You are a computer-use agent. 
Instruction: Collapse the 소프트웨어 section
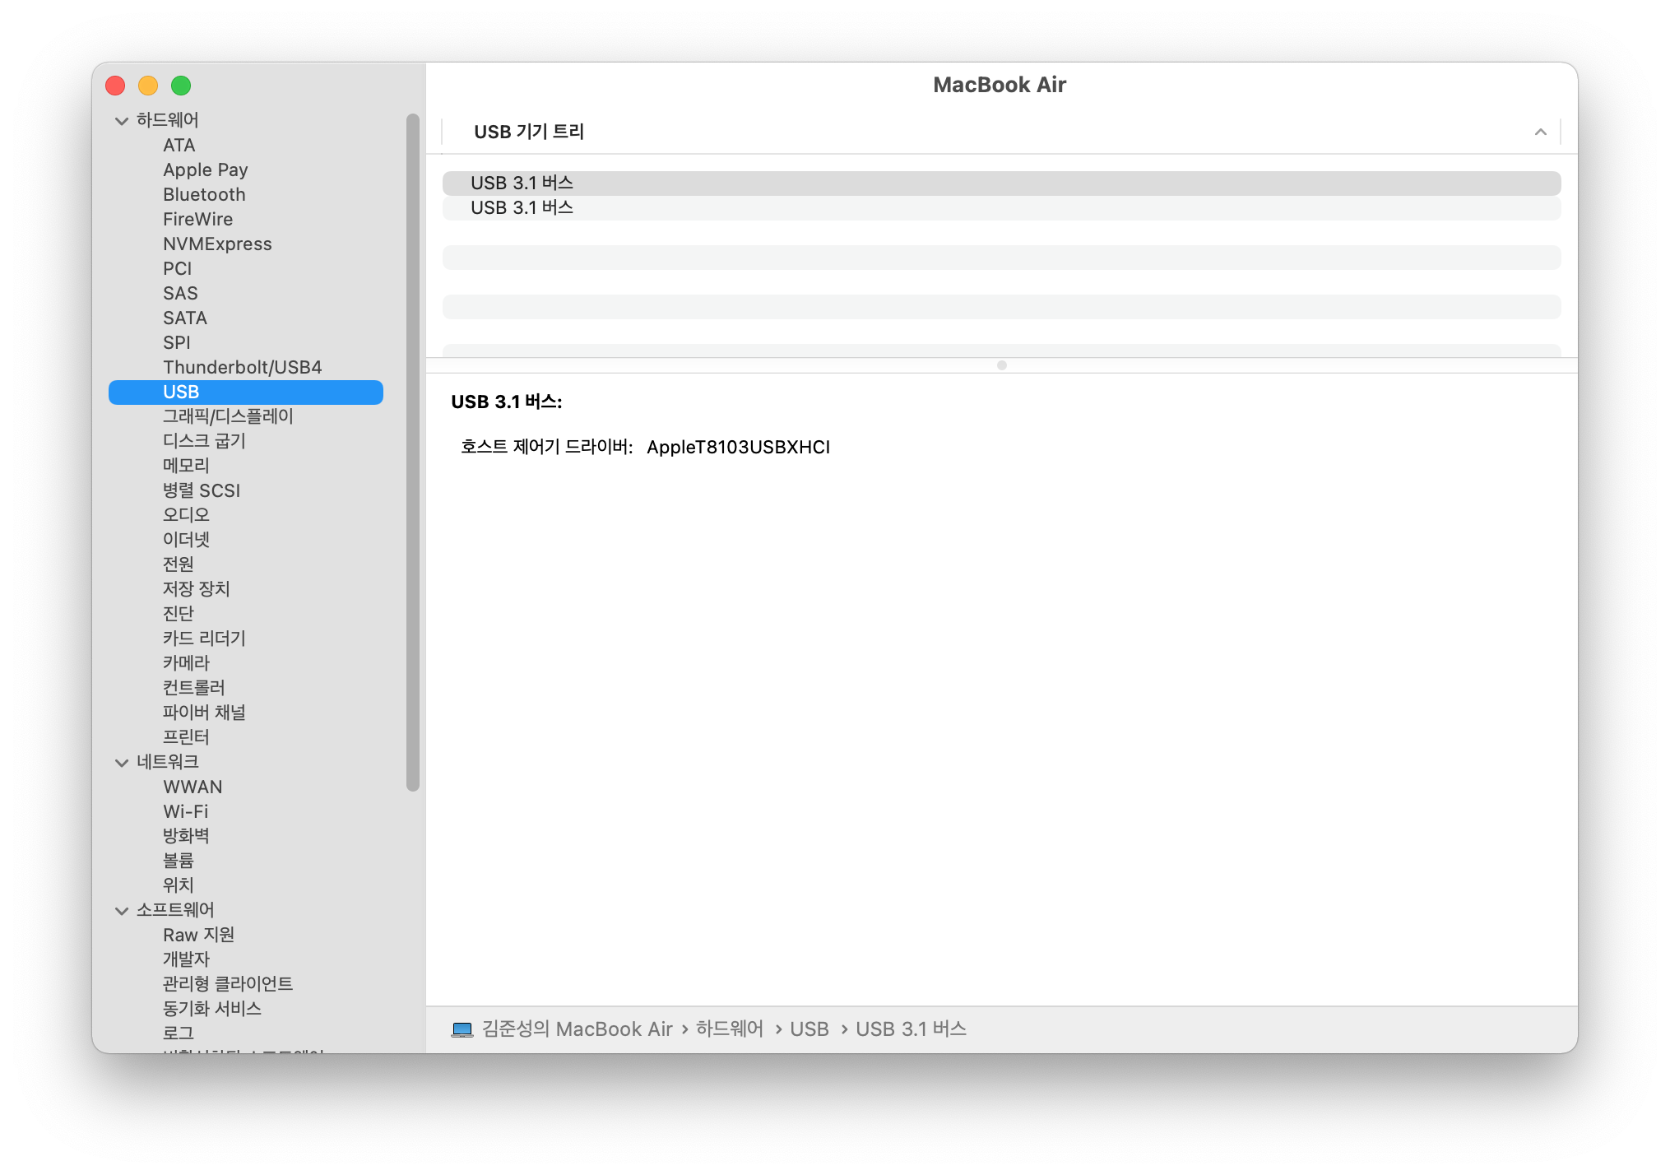pos(122,911)
